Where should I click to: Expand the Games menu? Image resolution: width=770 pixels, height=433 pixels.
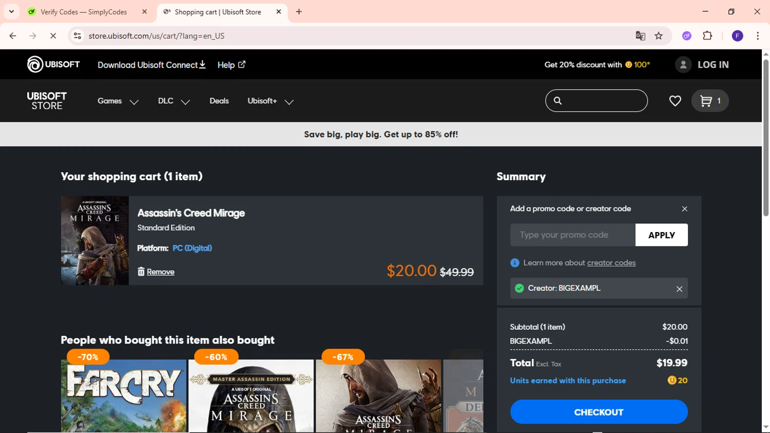[x=118, y=101]
